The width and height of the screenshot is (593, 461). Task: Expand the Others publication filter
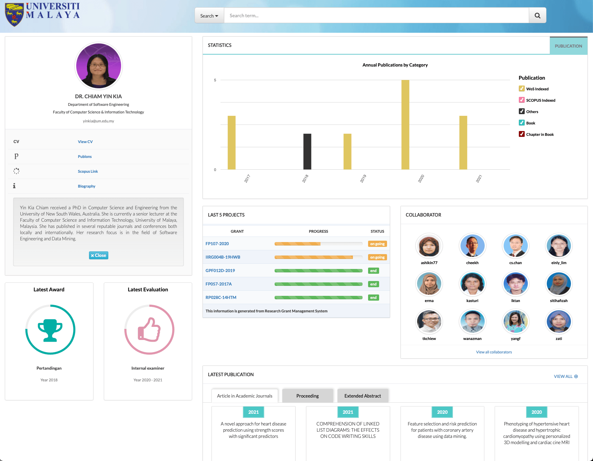click(522, 111)
